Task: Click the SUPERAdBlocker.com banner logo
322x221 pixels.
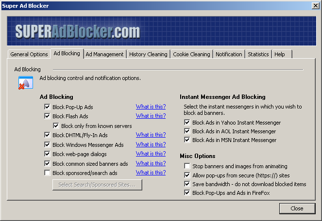Action: 77,32
